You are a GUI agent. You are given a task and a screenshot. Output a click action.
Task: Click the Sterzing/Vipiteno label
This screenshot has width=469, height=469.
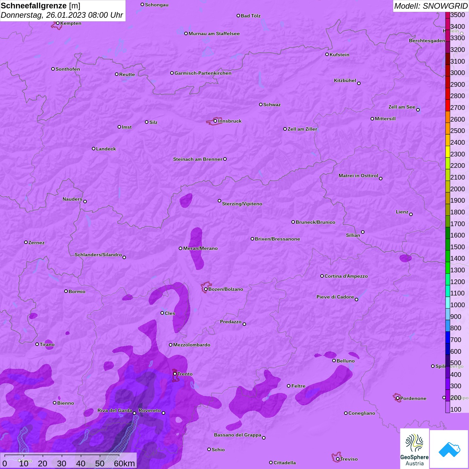tap(242, 204)
